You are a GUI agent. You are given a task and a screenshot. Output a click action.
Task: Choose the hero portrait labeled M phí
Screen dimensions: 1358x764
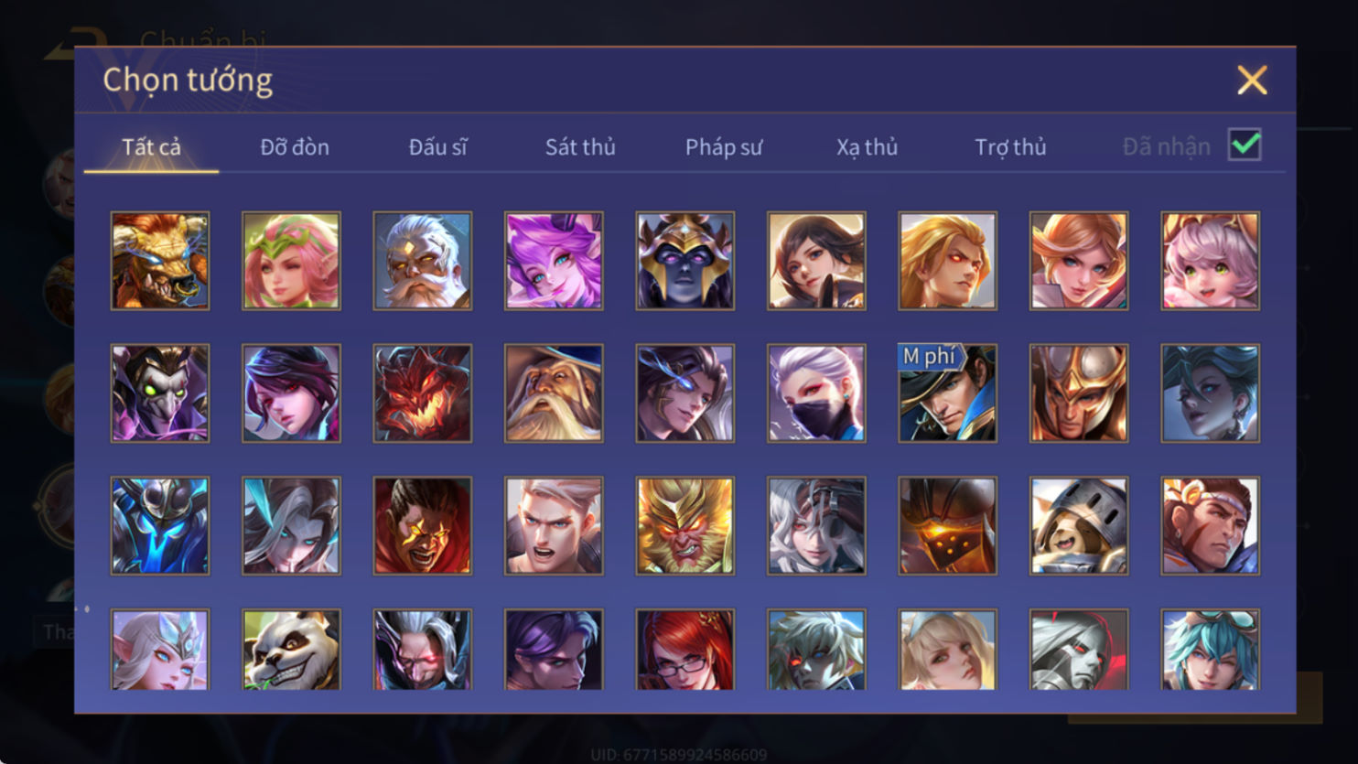pos(948,393)
